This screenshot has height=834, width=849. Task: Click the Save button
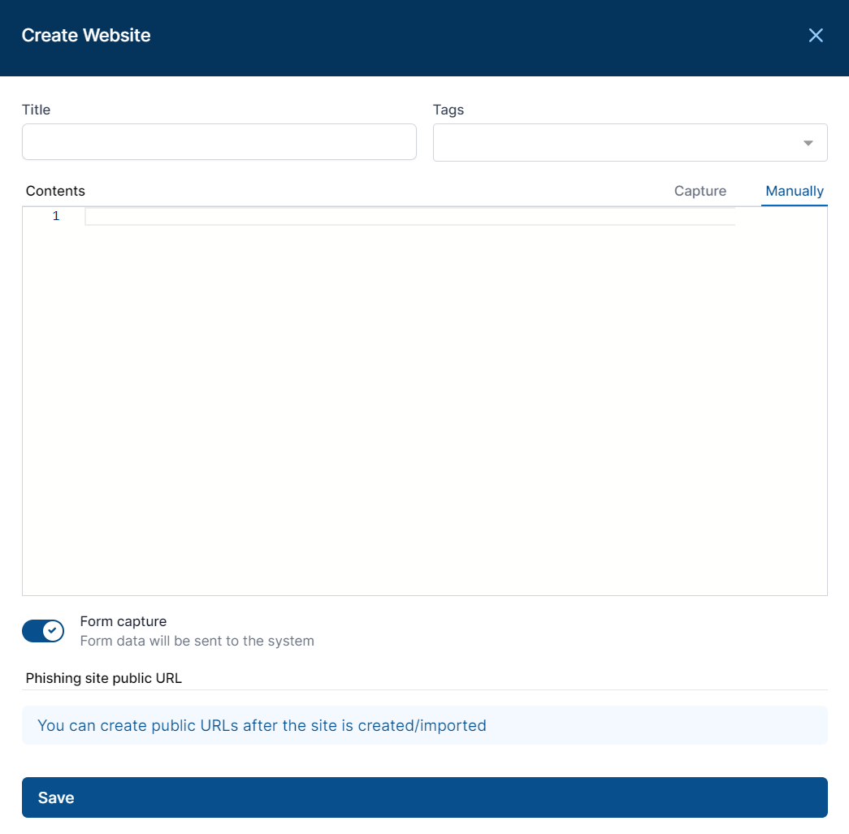coord(424,797)
